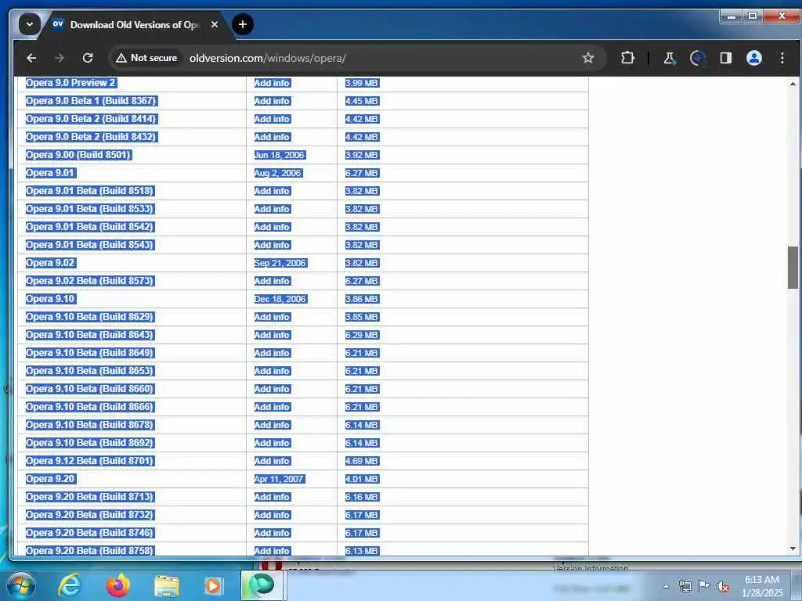
Task: Click the Aug 2, 2006 date cell
Action: 278,173
